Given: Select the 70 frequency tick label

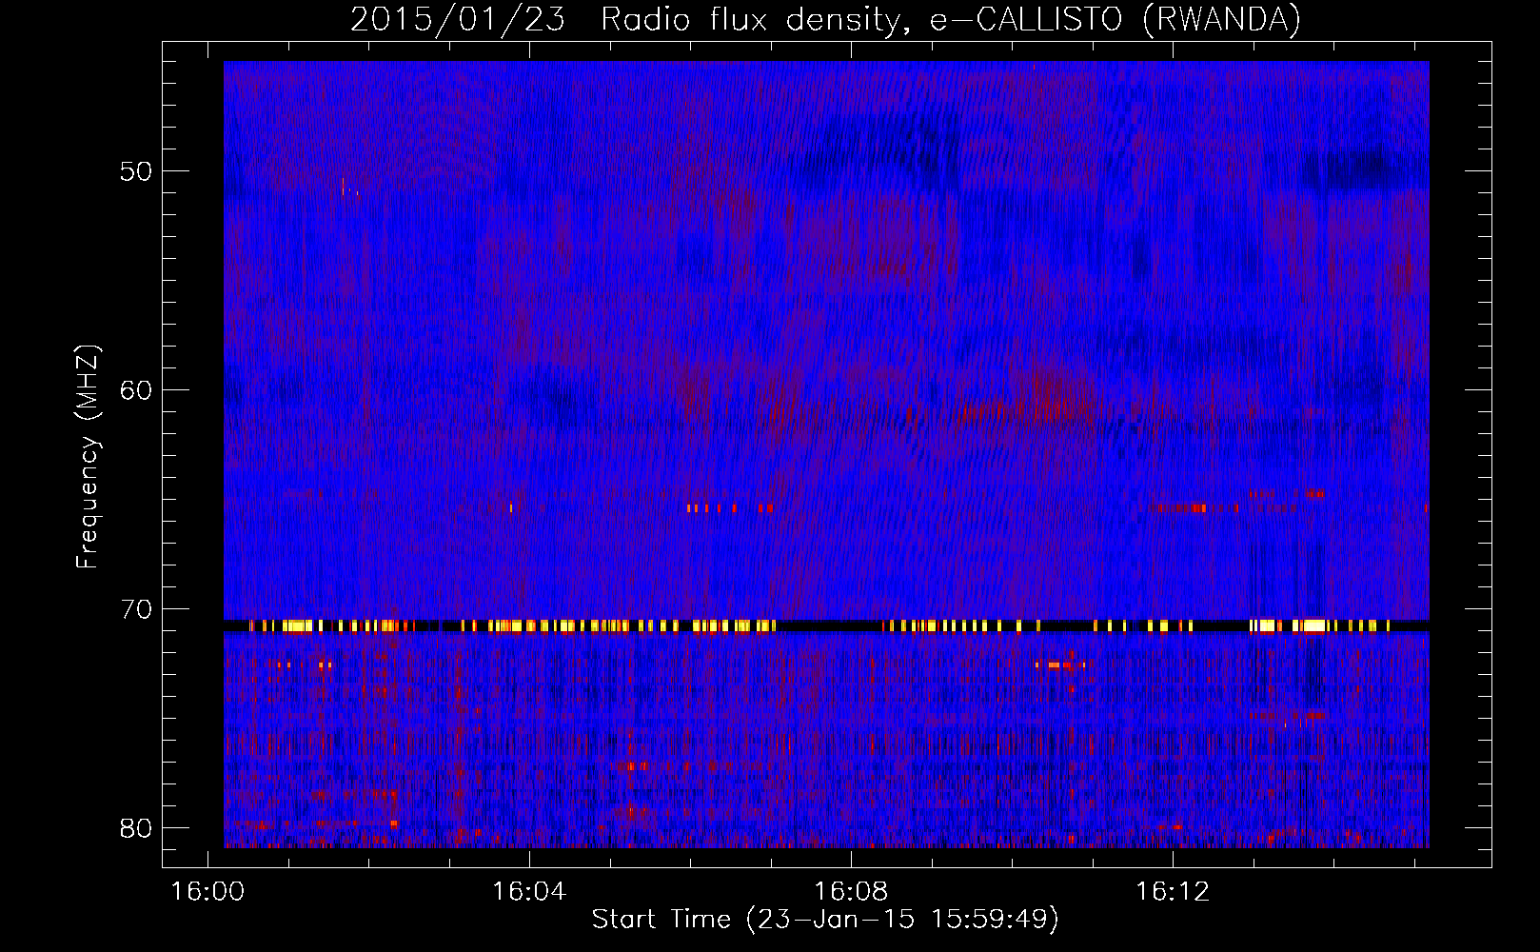Looking at the screenshot, I should click(x=136, y=608).
